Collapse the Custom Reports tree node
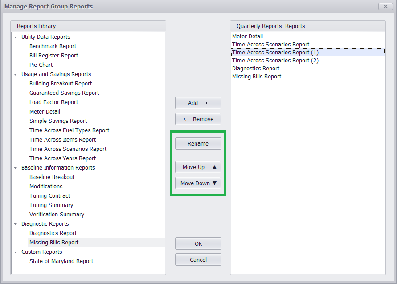397x284 pixels. (16, 252)
